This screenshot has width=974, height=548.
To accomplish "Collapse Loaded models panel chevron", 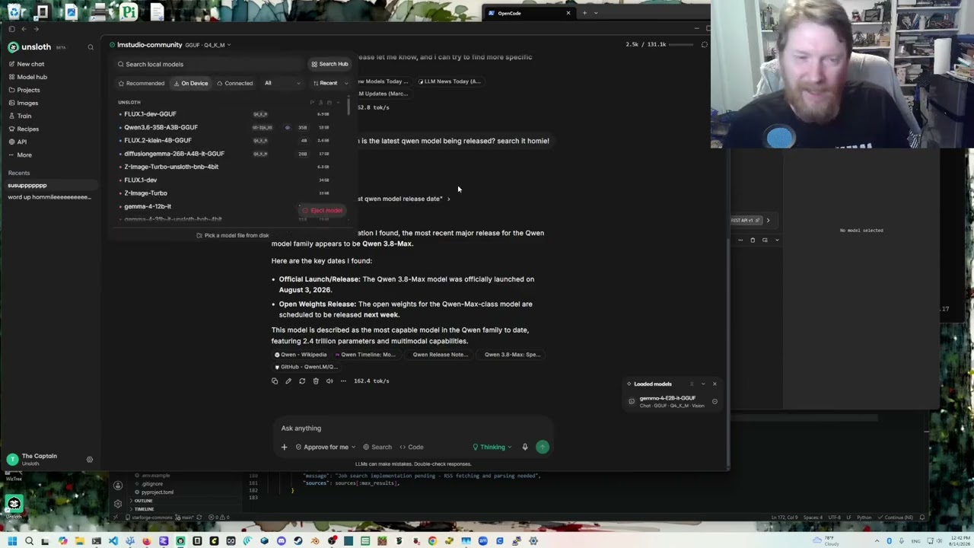I will [x=703, y=384].
